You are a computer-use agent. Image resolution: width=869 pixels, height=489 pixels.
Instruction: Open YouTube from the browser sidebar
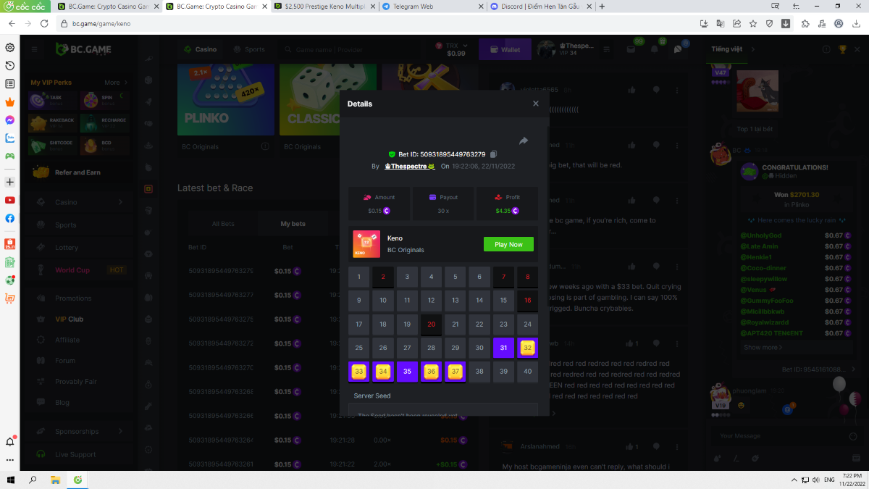click(10, 200)
